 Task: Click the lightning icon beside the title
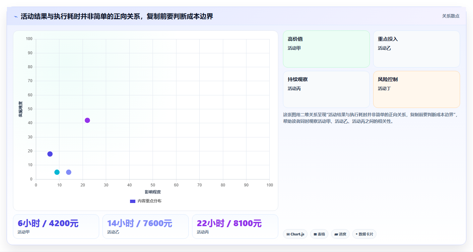point(16,17)
